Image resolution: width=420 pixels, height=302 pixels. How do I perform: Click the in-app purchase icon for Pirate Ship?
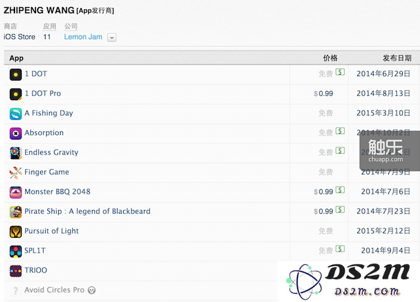tap(340, 210)
